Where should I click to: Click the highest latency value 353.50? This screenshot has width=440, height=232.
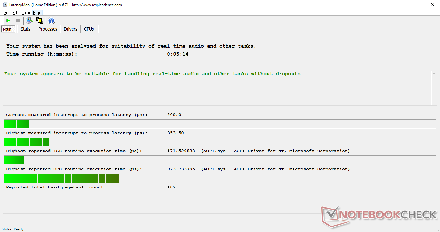click(x=175, y=133)
